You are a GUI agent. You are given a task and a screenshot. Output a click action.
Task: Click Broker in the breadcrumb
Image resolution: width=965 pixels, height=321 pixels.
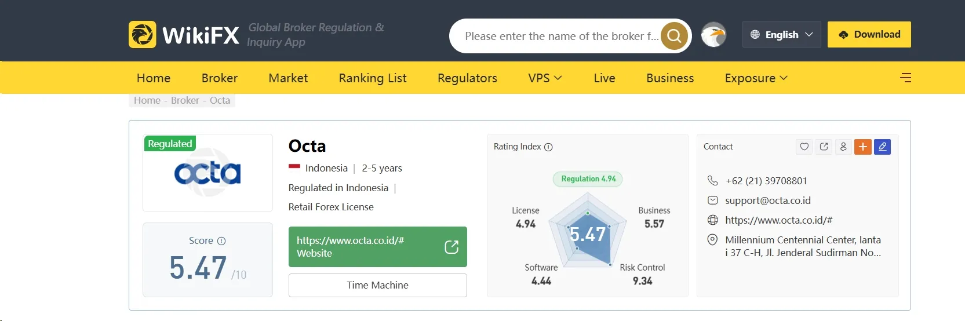(x=185, y=100)
